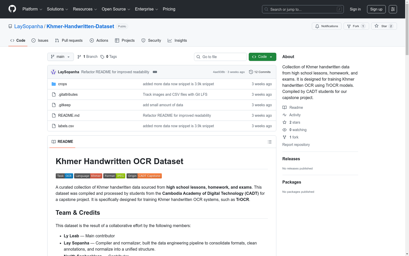409x256 pixels.
Task: Switch to the Issues tab
Action: 40,40
